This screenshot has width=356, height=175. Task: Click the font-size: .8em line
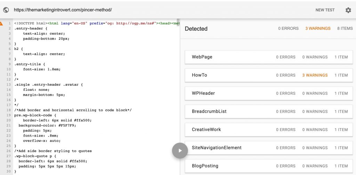point(41,135)
